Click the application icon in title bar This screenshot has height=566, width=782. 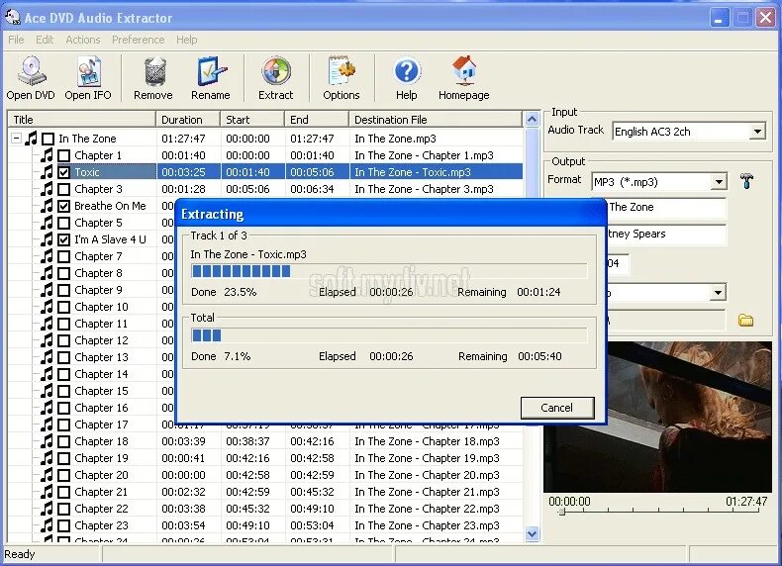tap(12, 18)
